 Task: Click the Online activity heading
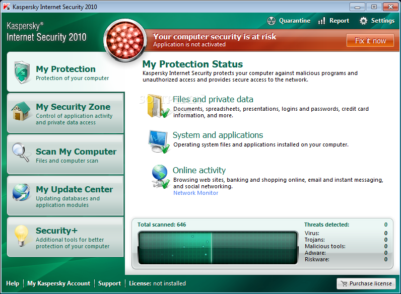pyautogui.click(x=199, y=170)
